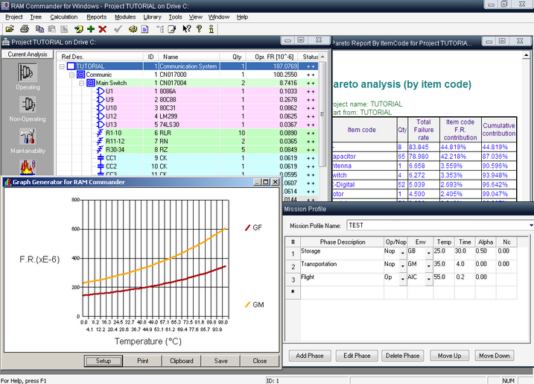Copy graph using Clipboard button
The height and width of the screenshot is (384, 534).
click(x=182, y=361)
